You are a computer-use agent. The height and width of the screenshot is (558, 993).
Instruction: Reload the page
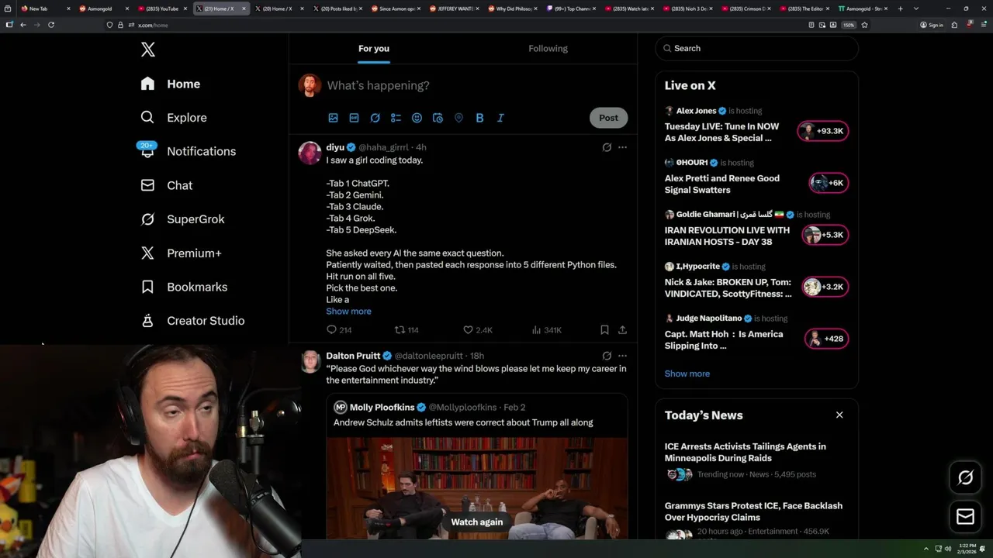(51, 25)
